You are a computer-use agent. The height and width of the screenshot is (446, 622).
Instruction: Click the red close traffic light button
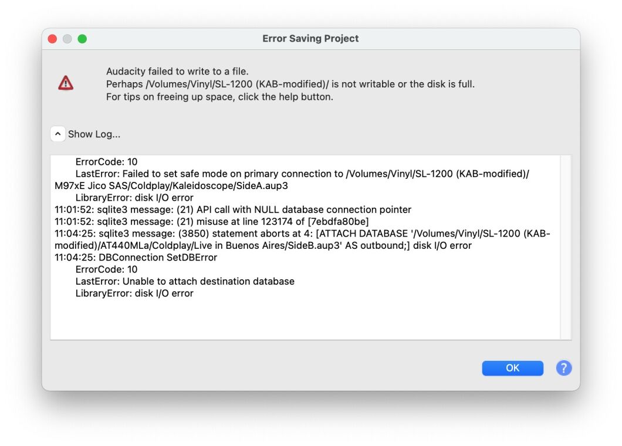click(x=52, y=38)
